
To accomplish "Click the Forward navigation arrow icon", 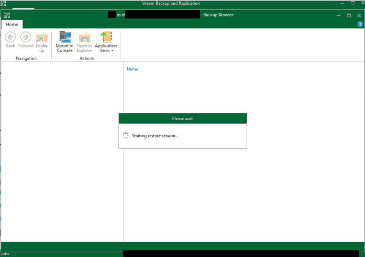I will pos(26,37).
